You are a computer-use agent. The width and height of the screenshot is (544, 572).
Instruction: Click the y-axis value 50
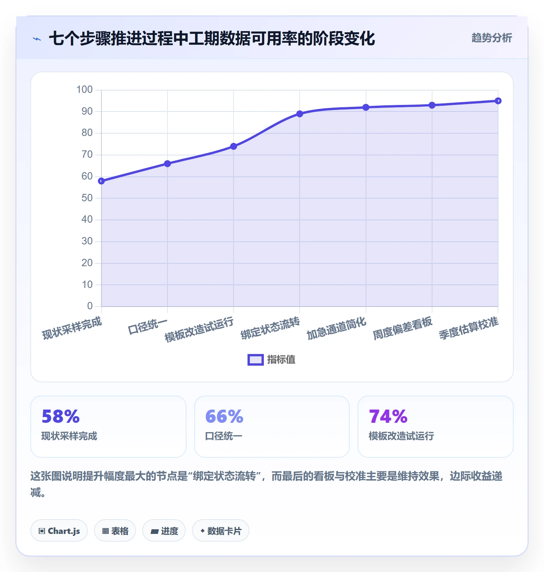[x=87, y=198]
